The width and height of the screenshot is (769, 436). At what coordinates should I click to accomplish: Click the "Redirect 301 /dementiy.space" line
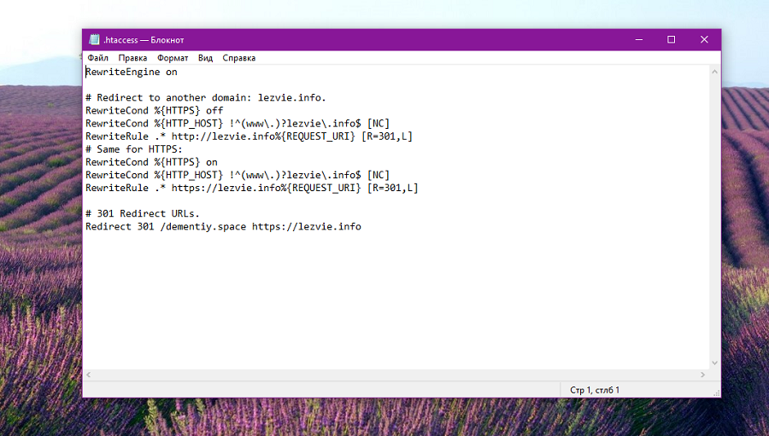click(222, 226)
